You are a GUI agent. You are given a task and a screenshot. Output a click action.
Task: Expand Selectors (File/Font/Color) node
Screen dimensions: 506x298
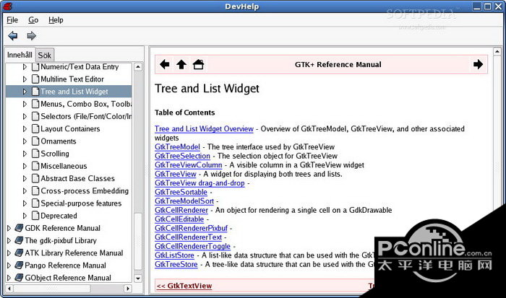coord(25,116)
